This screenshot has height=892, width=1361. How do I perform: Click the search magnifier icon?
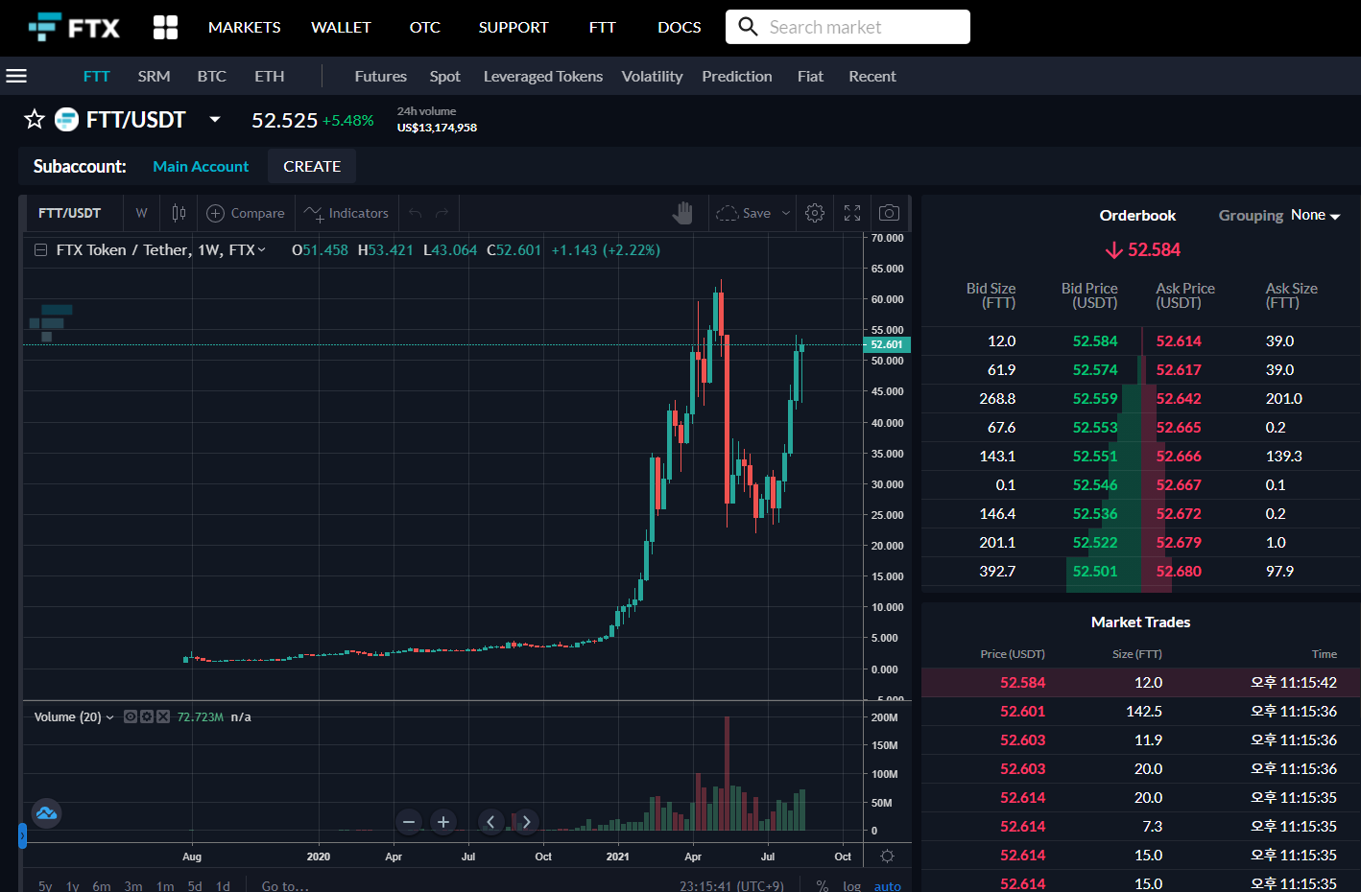point(748,27)
